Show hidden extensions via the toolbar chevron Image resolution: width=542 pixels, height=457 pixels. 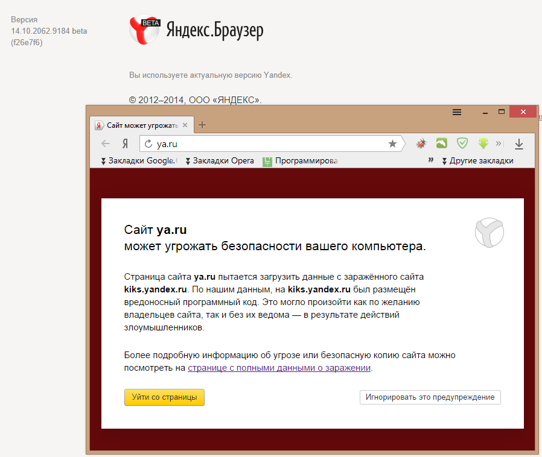click(x=499, y=143)
